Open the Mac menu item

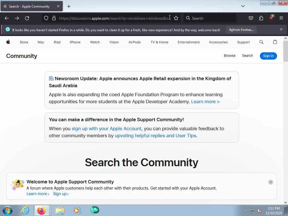point(41,42)
